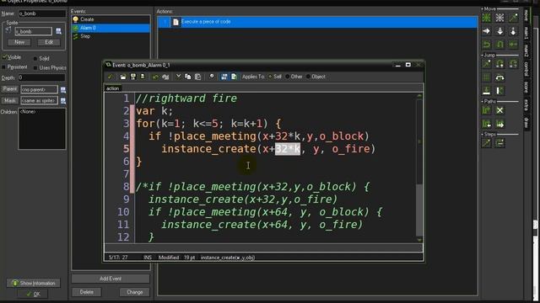Screen dimensions: 540x303
Task: Select the Step Towards action icon
Action: pyautogui.click(x=486, y=143)
